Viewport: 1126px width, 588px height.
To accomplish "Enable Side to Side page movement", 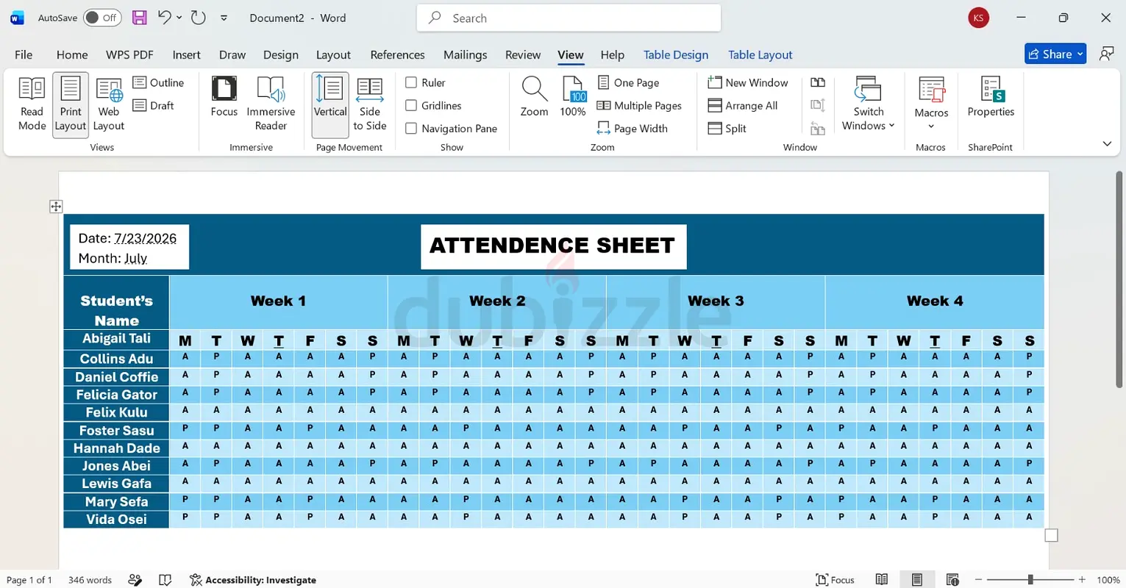I will click(x=370, y=104).
